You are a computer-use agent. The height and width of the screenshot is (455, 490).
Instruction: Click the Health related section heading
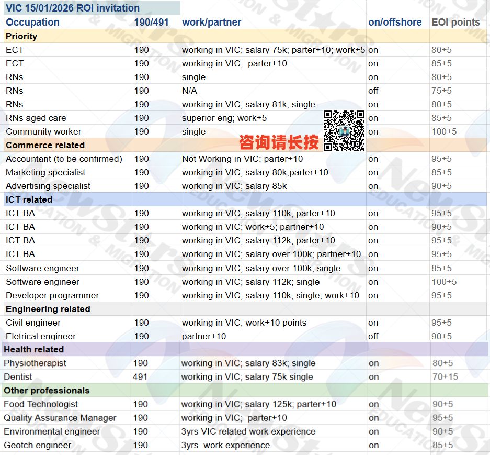[34, 349]
